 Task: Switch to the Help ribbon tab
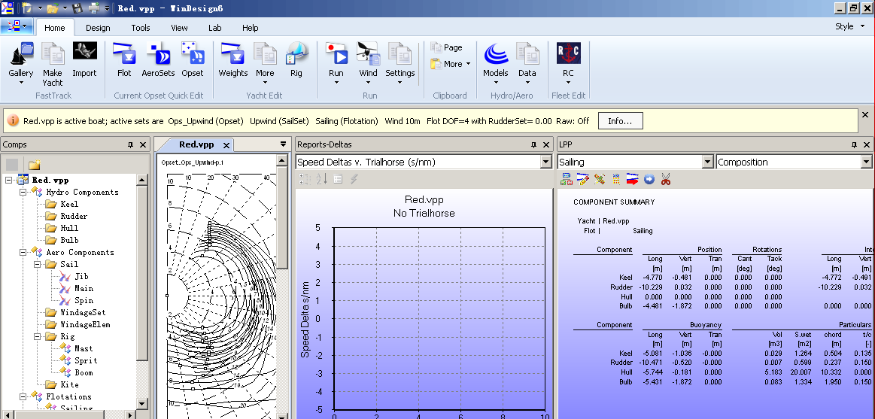pyautogui.click(x=250, y=28)
